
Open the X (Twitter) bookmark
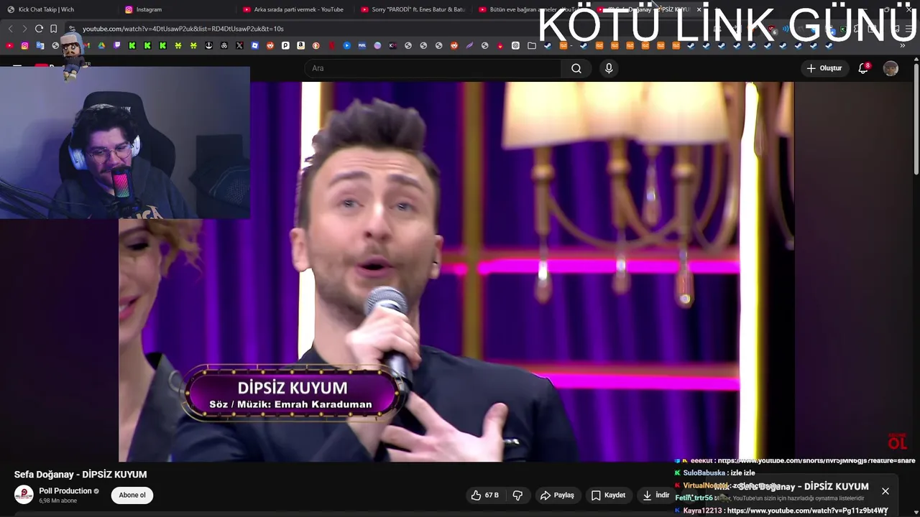click(x=239, y=45)
